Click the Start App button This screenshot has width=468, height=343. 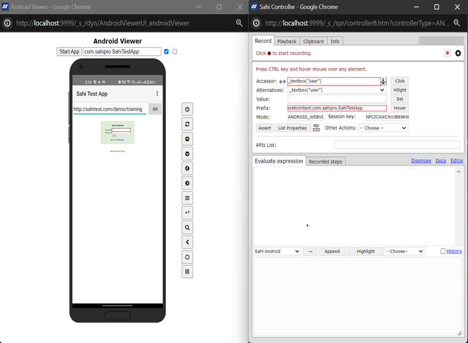coord(69,52)
